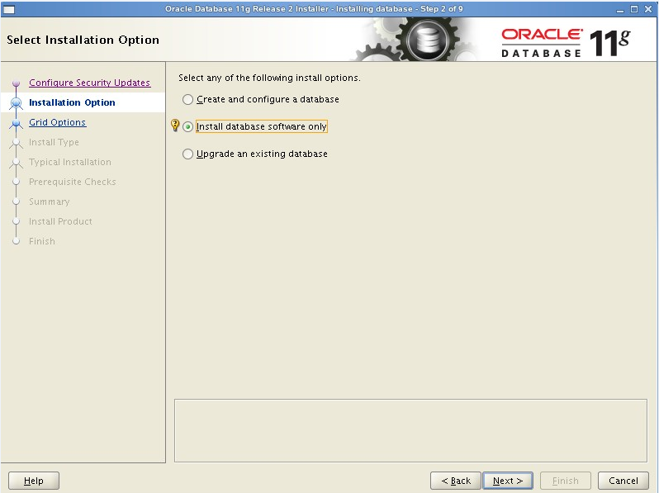Click the Configure Security Updates step marker
The height and width of the screenshot is (493, 659).
[16, 83]
